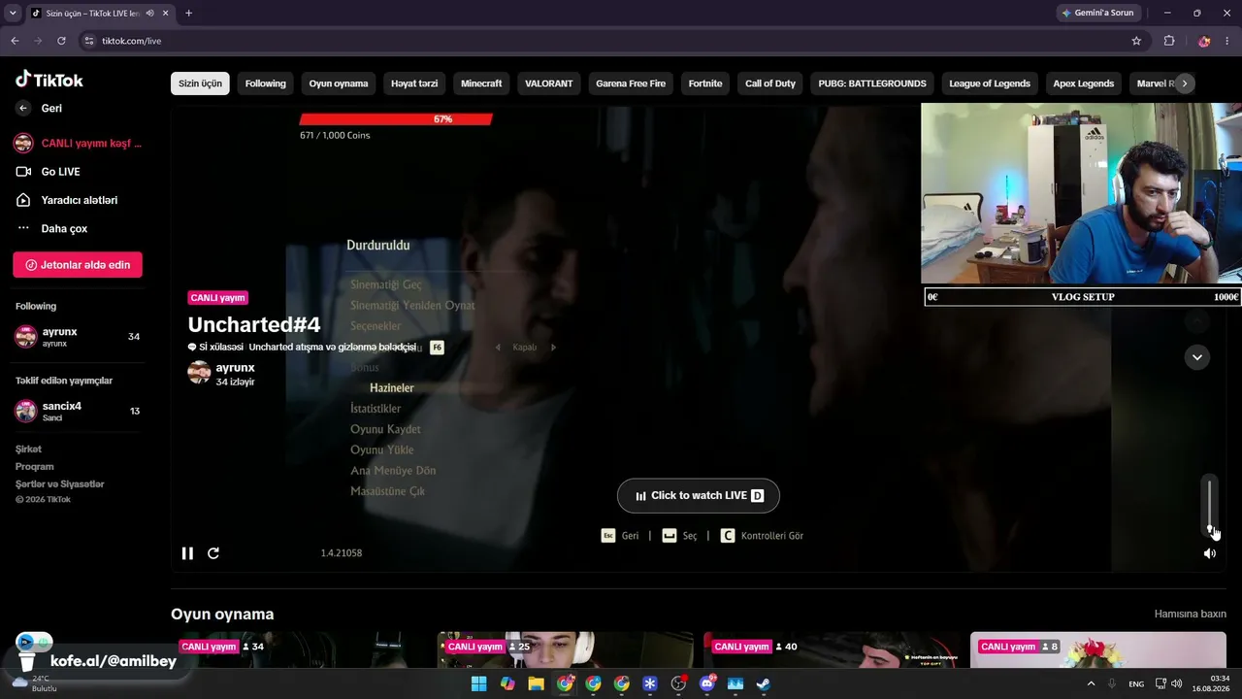Open Steam from the taskbar
The image size is (1242, 699).
(764, 683)
